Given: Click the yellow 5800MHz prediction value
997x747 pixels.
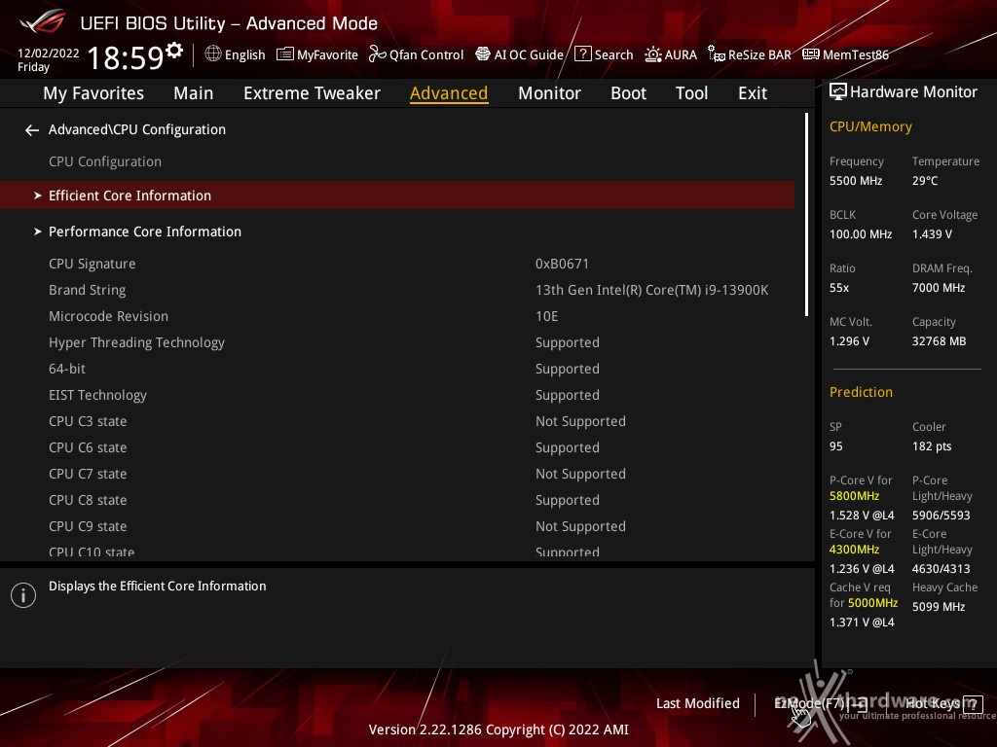Looking at the screenshot, I should (x=855, y=496).
